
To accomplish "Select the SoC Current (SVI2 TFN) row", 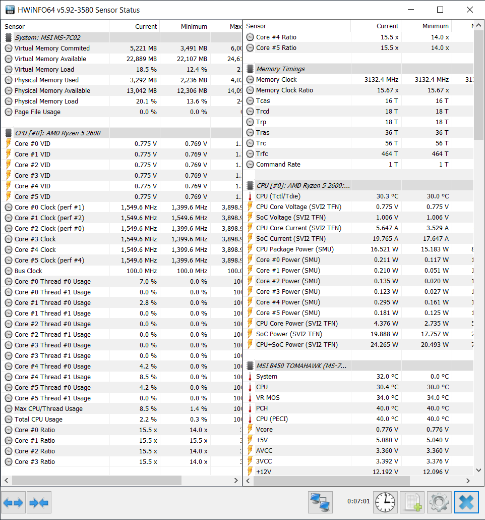I will (359, 239).
